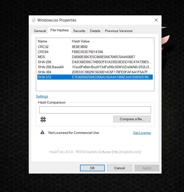This screenshot has width=184, height=192.
Task: Click the SHA-256 value starting D42C68D0
Action: pos(111,62)
